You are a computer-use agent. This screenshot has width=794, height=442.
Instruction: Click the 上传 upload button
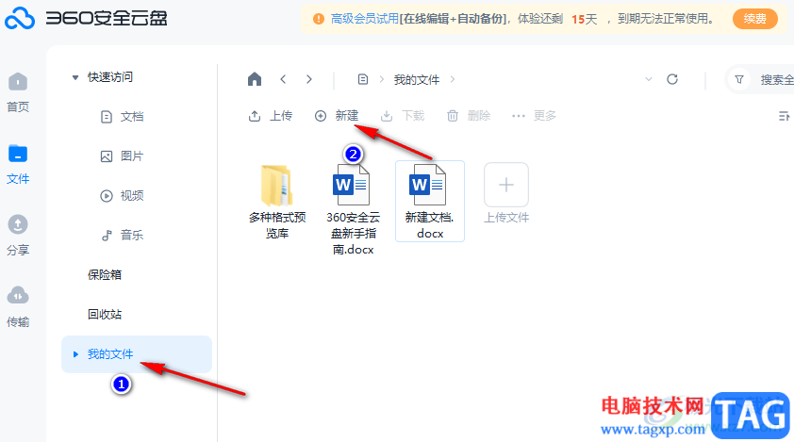[271, 116]
